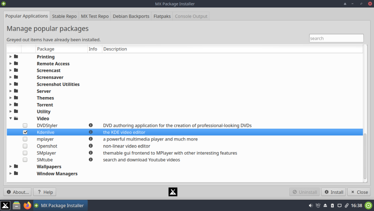Expand the Torrent category
Image resolution: width=374 pixels, height=211 pixels.
[10, 105]
